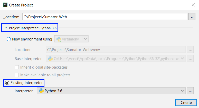The image size is (199, 108).
Task: Check Make available to all projects
Action: (x=17, y=75)
